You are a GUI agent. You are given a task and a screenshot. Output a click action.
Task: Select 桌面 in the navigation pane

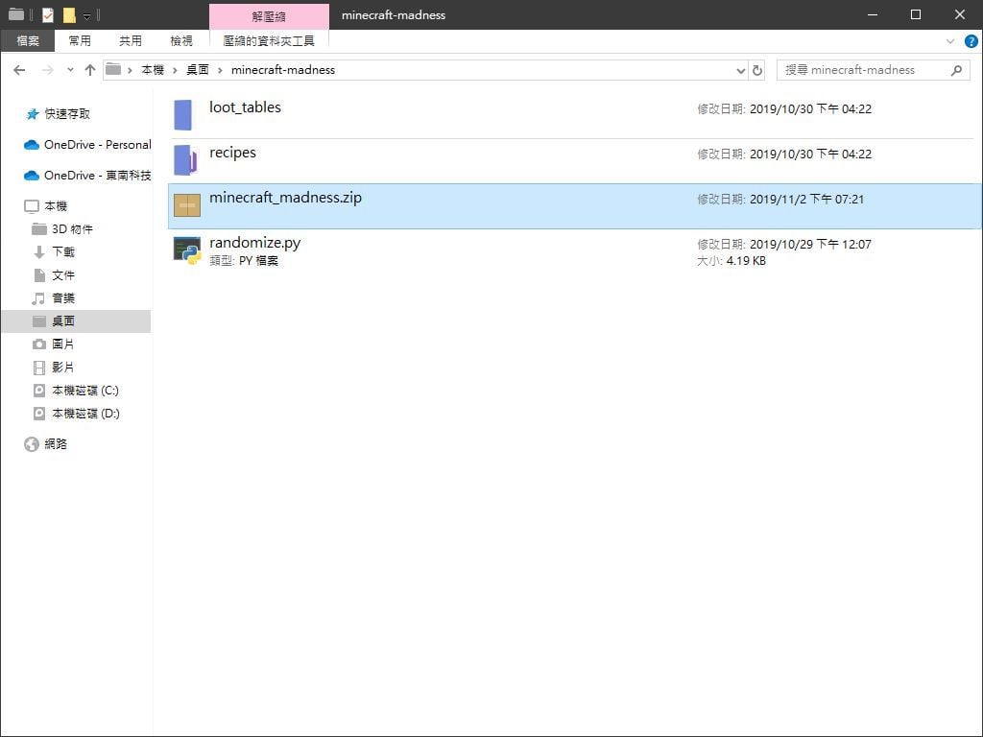click(63, 321)
